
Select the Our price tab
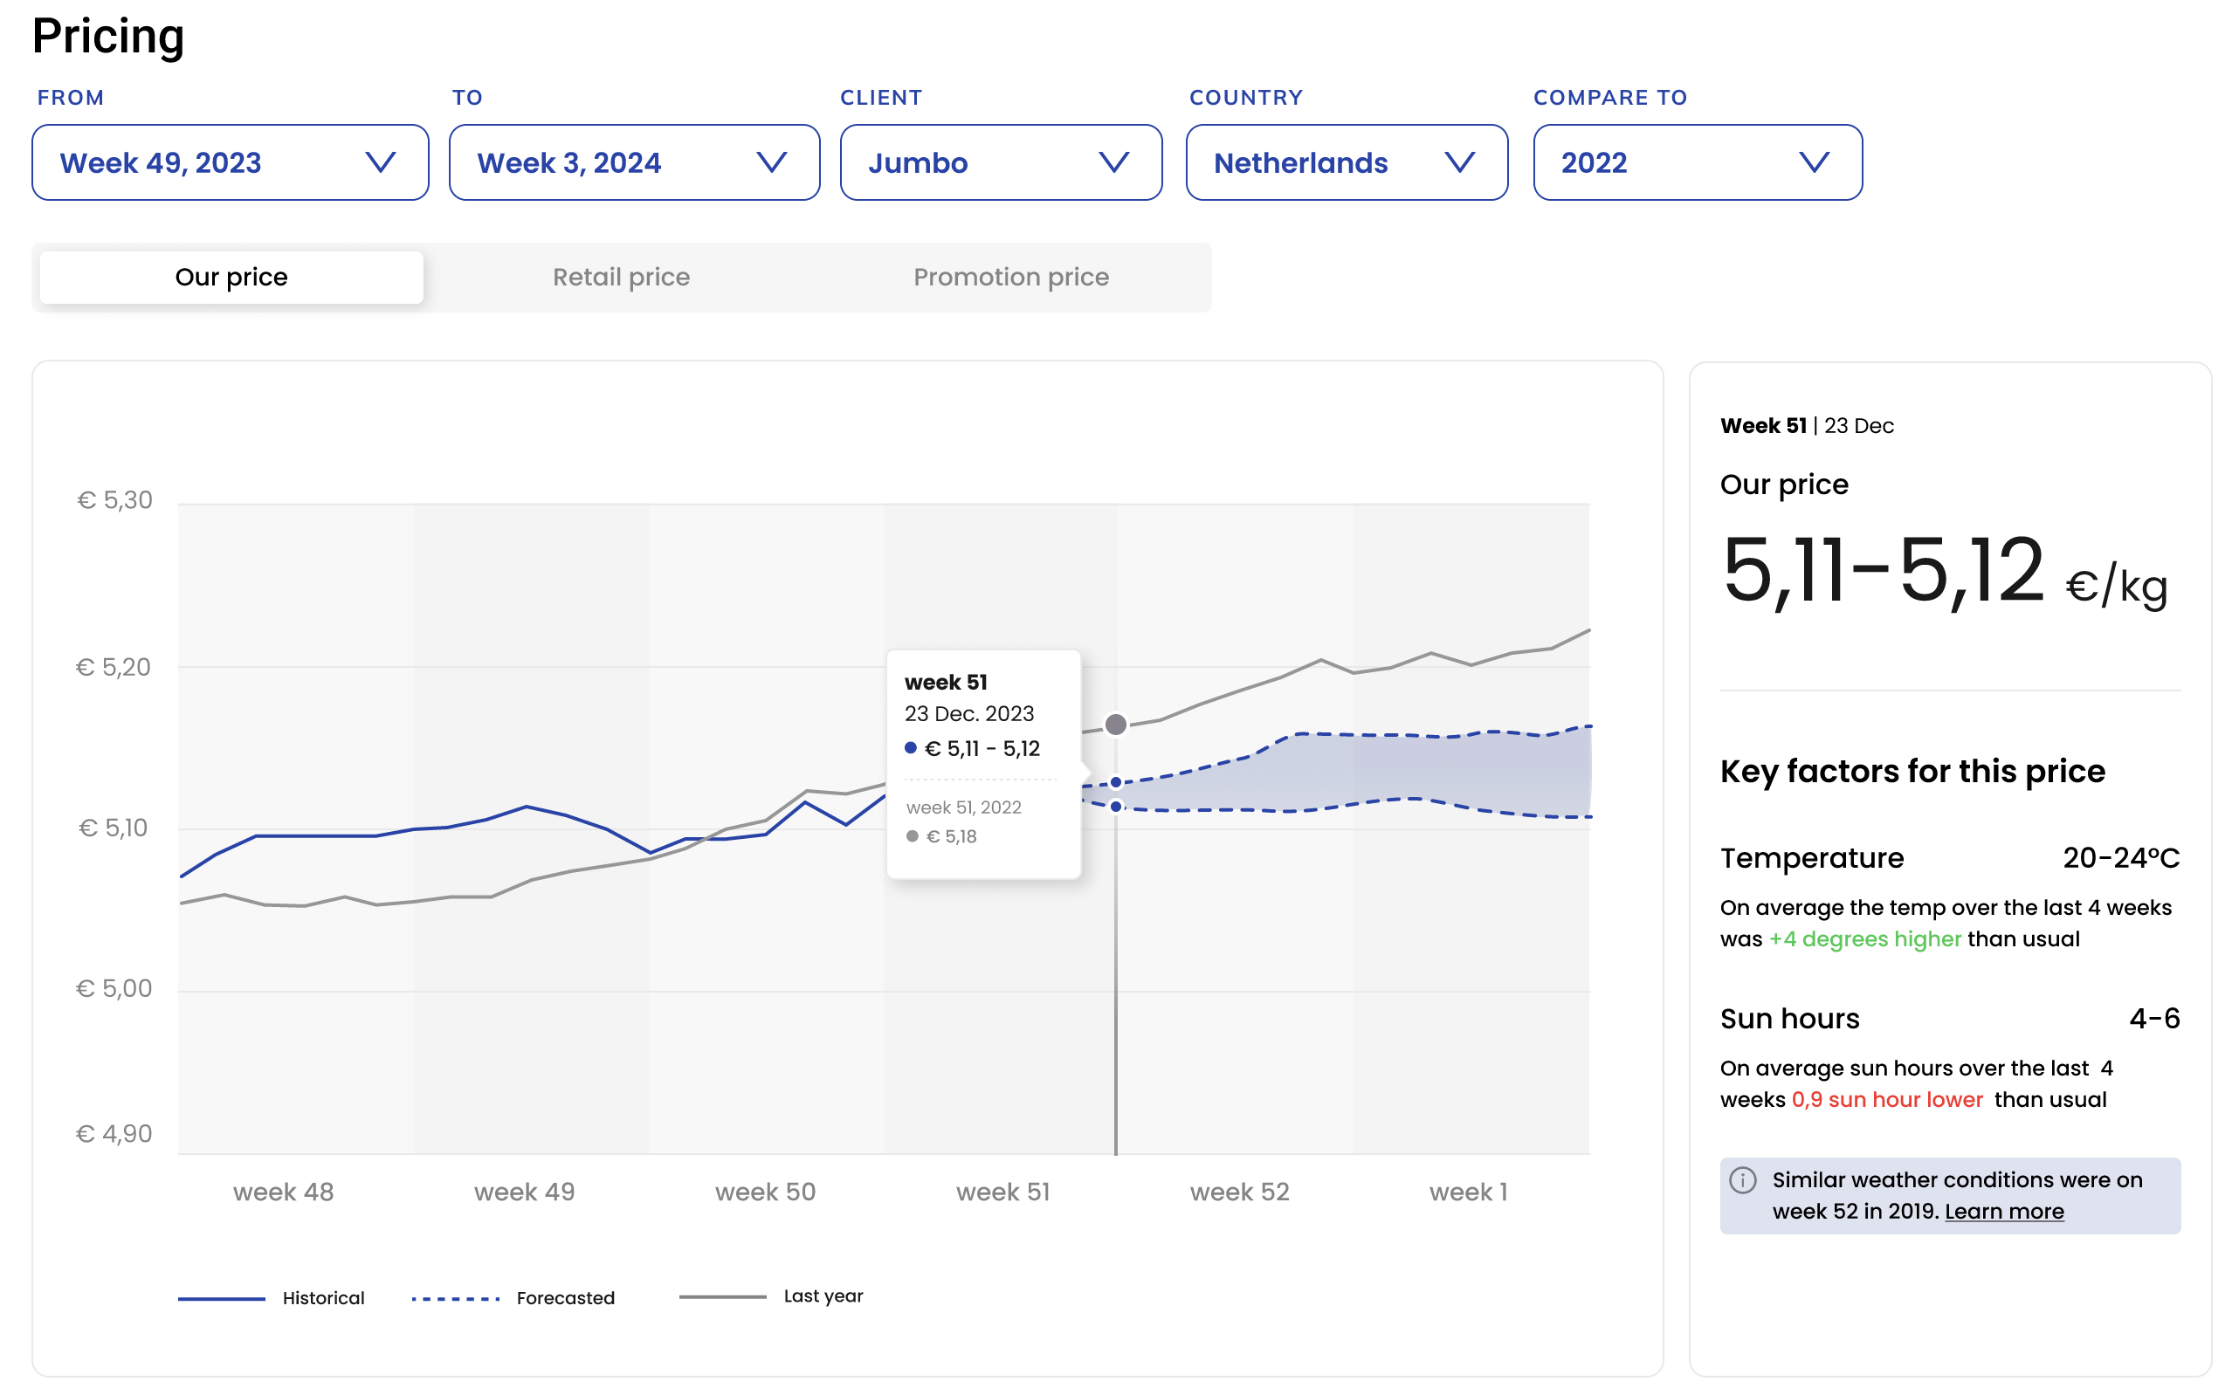[x=231, y=277]
